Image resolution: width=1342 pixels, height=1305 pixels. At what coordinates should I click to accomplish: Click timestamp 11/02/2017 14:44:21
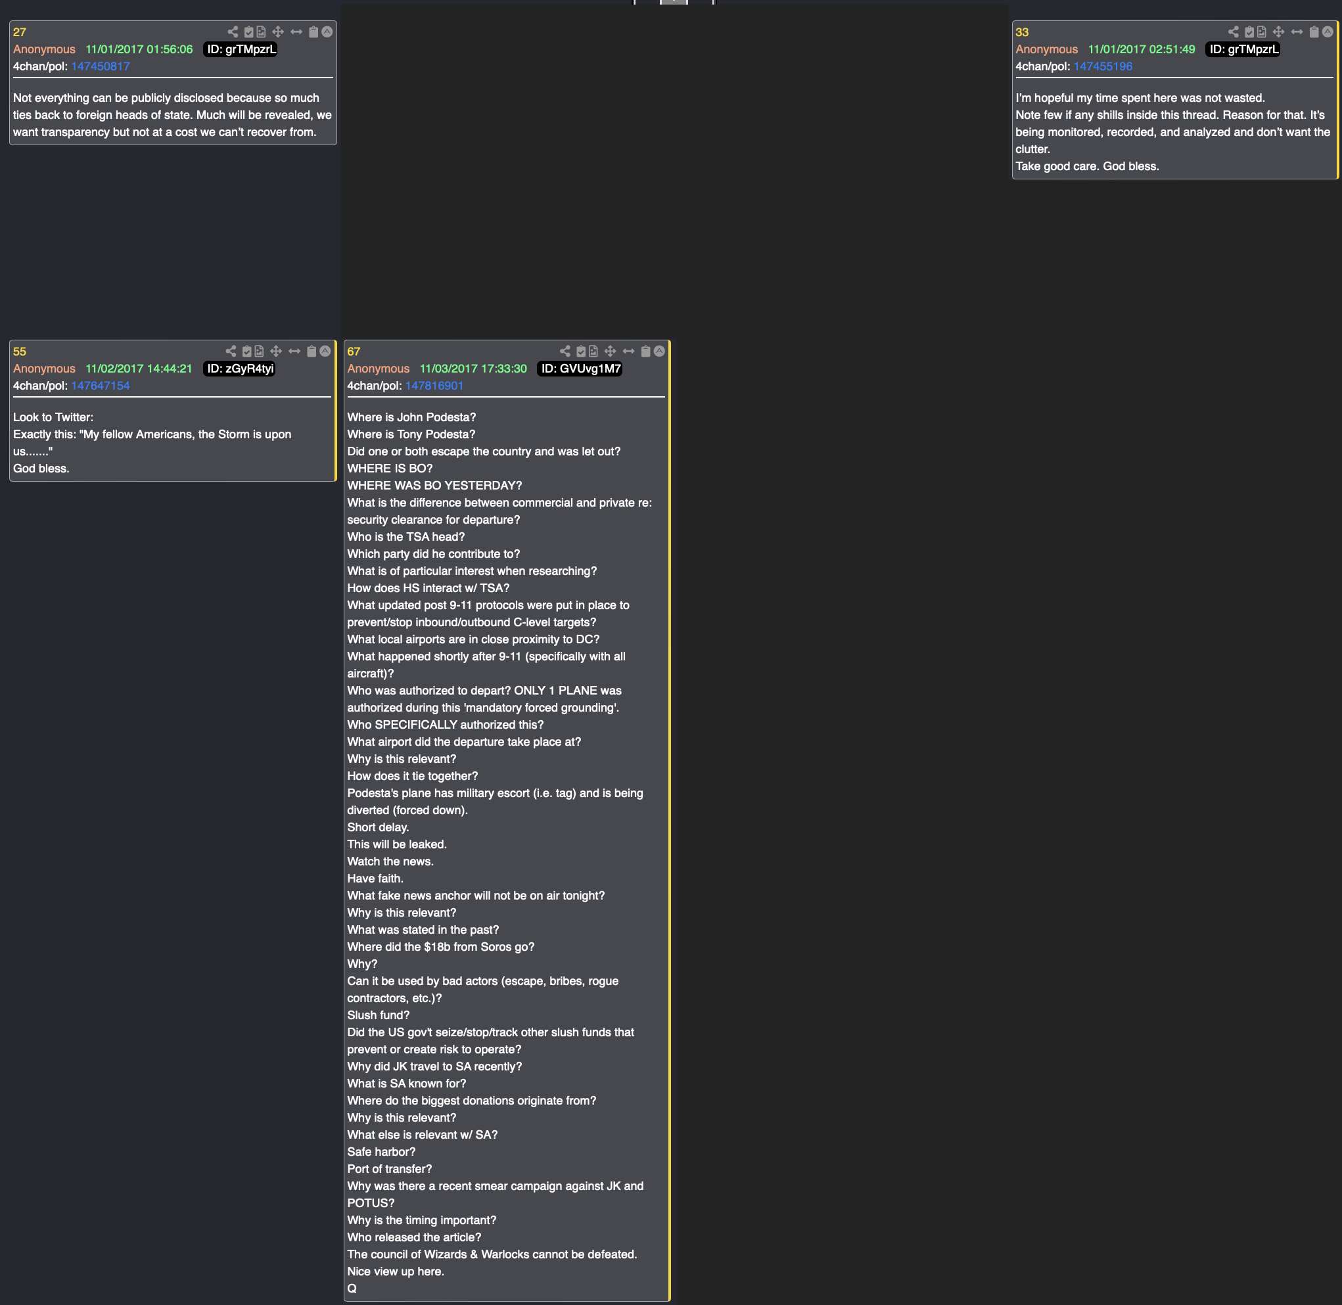[139, 369]
